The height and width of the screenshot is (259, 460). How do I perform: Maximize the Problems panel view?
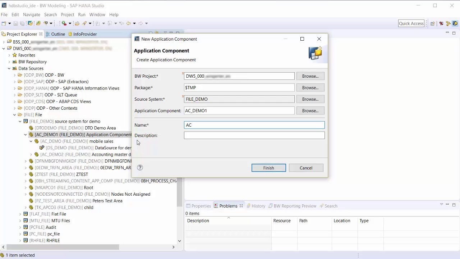coord(454,205)
